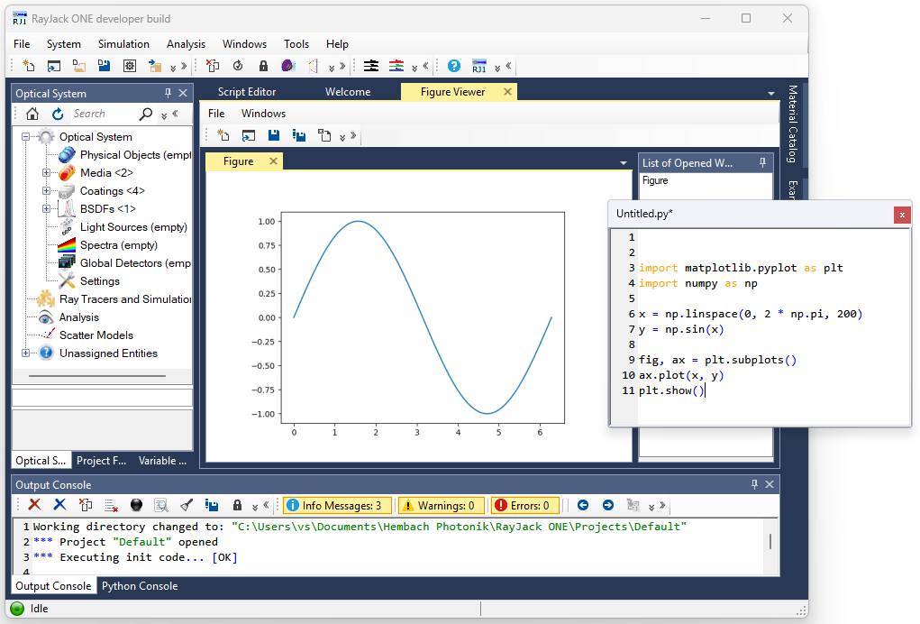Screen dimensions: 920x624
Task: Click the red X clear icon in Output Console
Action: coord(34,505)
